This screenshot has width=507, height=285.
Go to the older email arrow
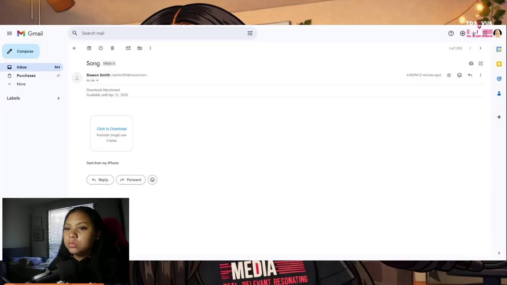[480, 48]
